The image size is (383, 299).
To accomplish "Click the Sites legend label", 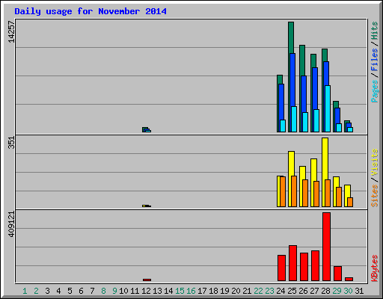I will [375, 196].
